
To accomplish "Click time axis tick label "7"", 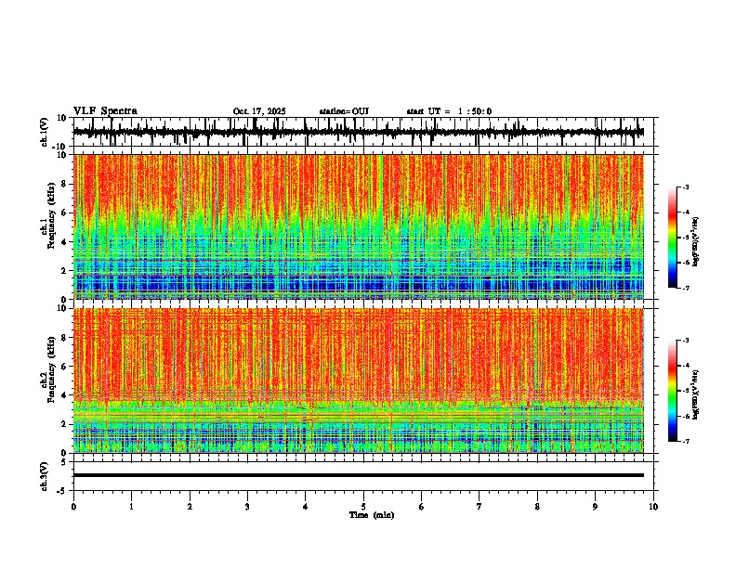I will 480,507.
